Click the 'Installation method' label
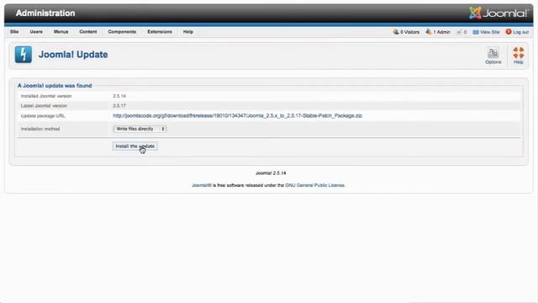The height and width of the screenshot is (303, 538). tap(40, 129)
